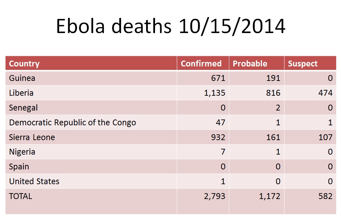Viewport: 341px width, 220px height.
Task: Select Liberia's suspect value 474
Action: pos(325,93)
